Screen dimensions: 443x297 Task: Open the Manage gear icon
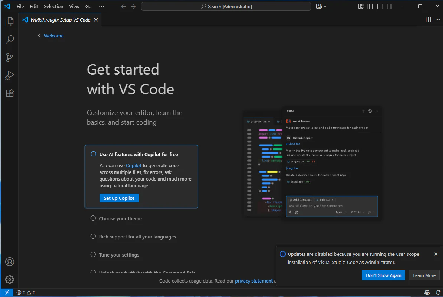pyautogui.click(x=10, y=280)
